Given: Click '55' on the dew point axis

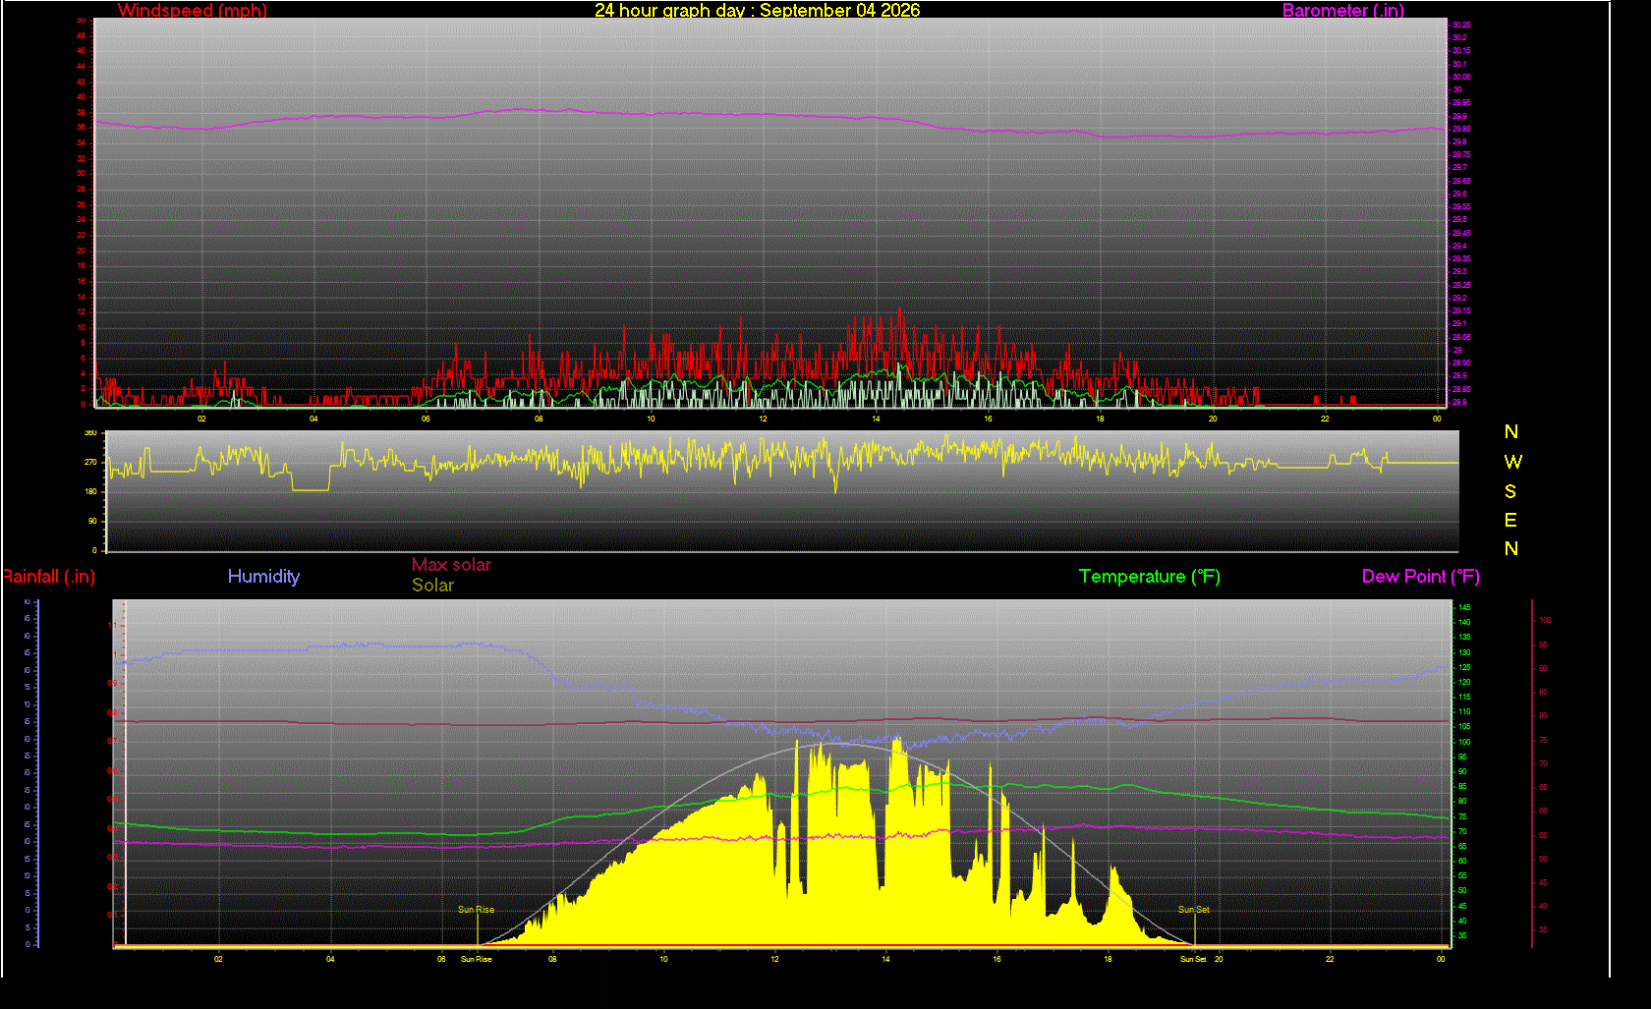Looking at the screenshot, I should click(1544, 835).
